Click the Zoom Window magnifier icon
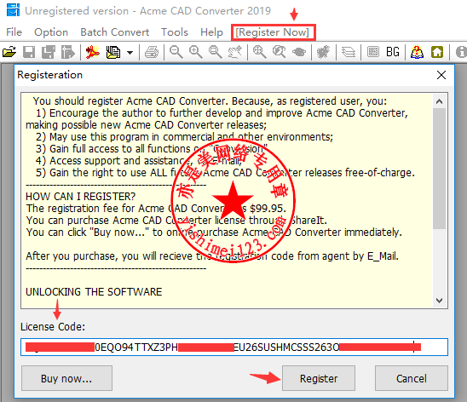Screen dimensions: 467x402 tap(216, 52)
